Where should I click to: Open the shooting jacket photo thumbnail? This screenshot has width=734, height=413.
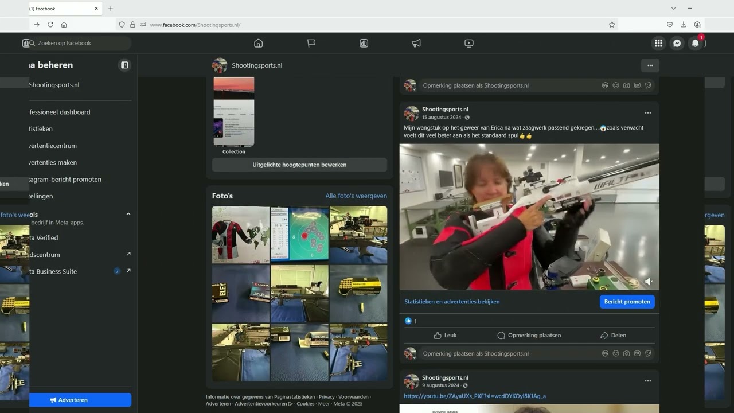click(x=241, y=235)
